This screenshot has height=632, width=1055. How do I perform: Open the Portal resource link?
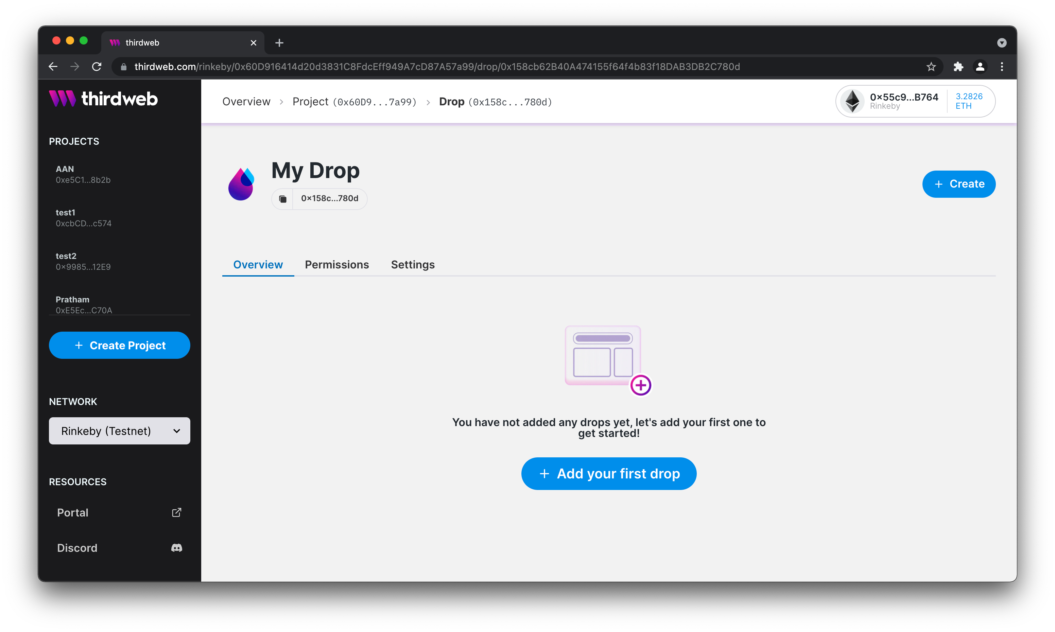tap(120, 512)
